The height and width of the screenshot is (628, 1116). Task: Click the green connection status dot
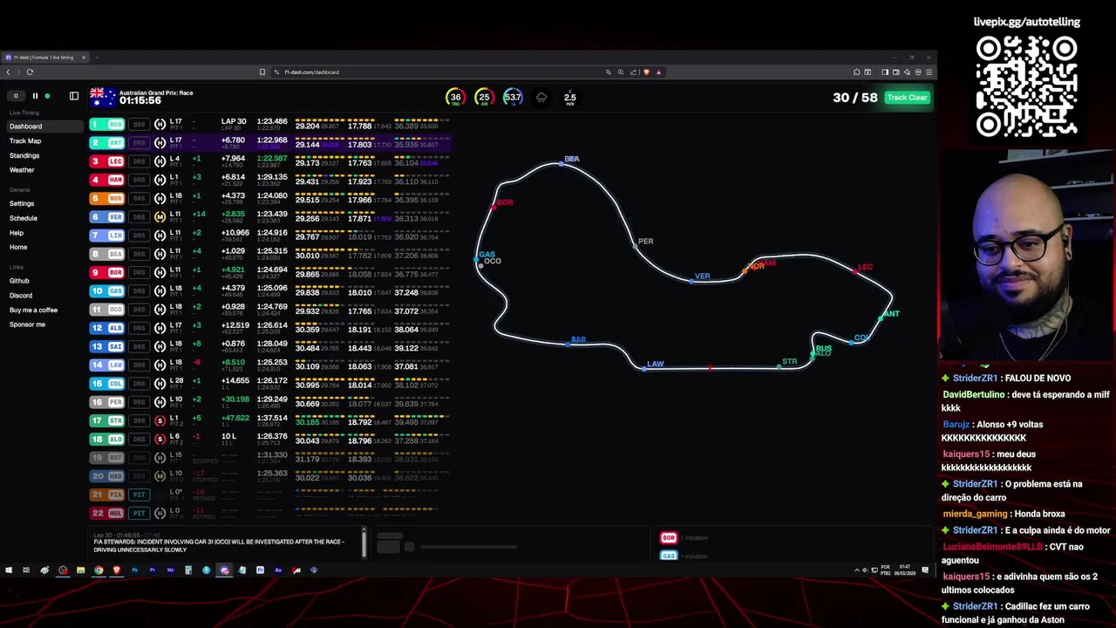tap(47, 96)
